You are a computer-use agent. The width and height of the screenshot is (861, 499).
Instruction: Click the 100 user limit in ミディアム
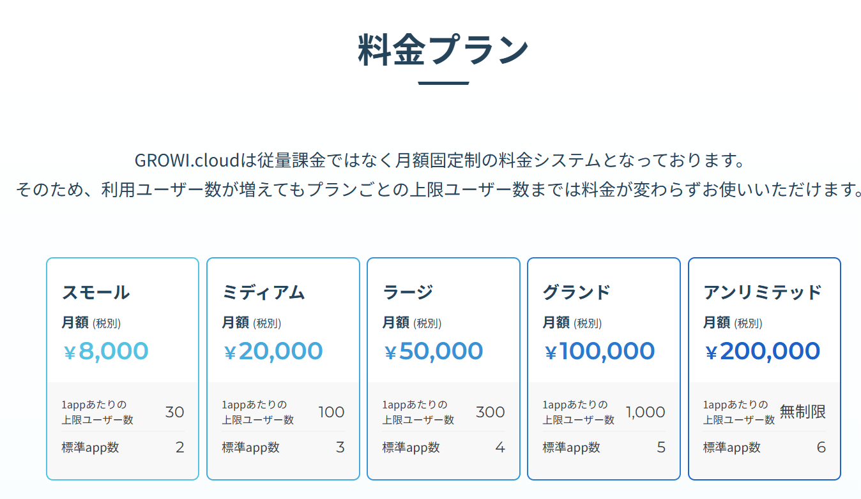[331, 412]
